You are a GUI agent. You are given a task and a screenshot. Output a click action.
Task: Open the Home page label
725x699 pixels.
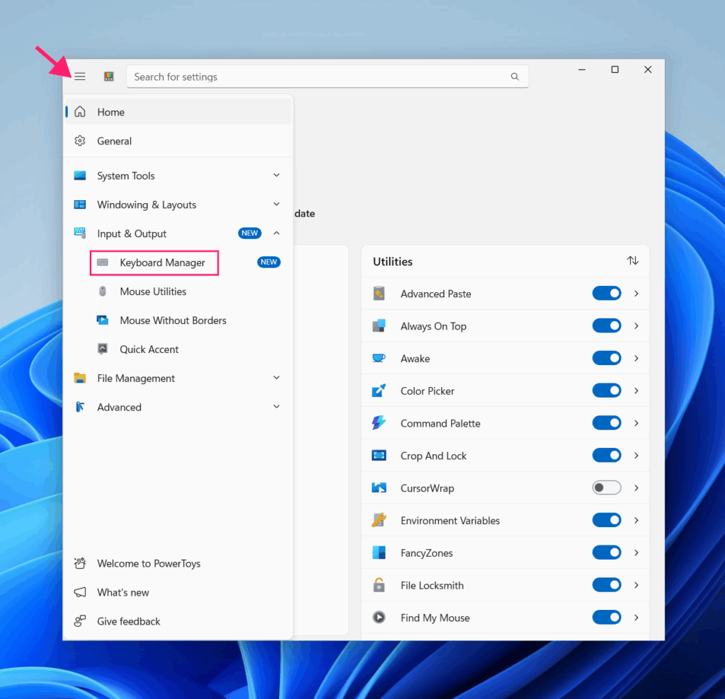(x=110, y=112)
